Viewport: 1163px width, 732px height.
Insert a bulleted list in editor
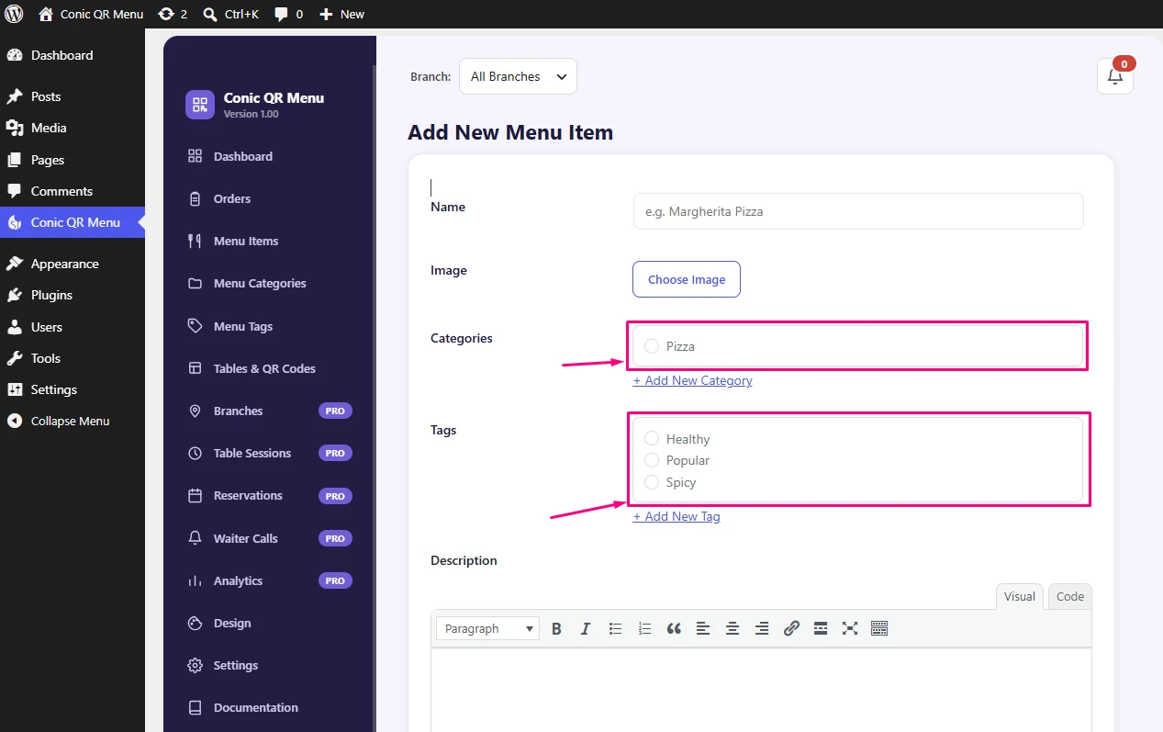click(x=615, y=628)
